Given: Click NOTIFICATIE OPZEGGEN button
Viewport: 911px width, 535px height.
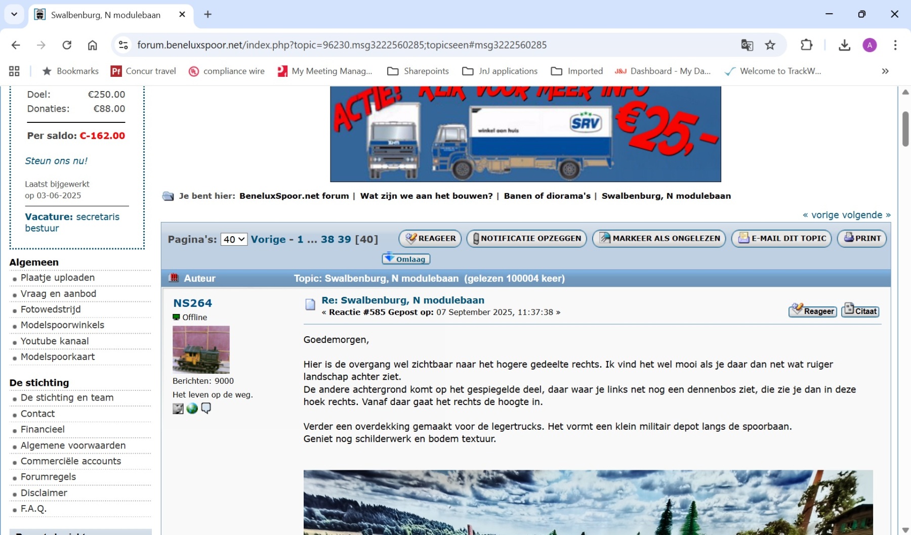Looking at the screenshot, I should [527, 238].
